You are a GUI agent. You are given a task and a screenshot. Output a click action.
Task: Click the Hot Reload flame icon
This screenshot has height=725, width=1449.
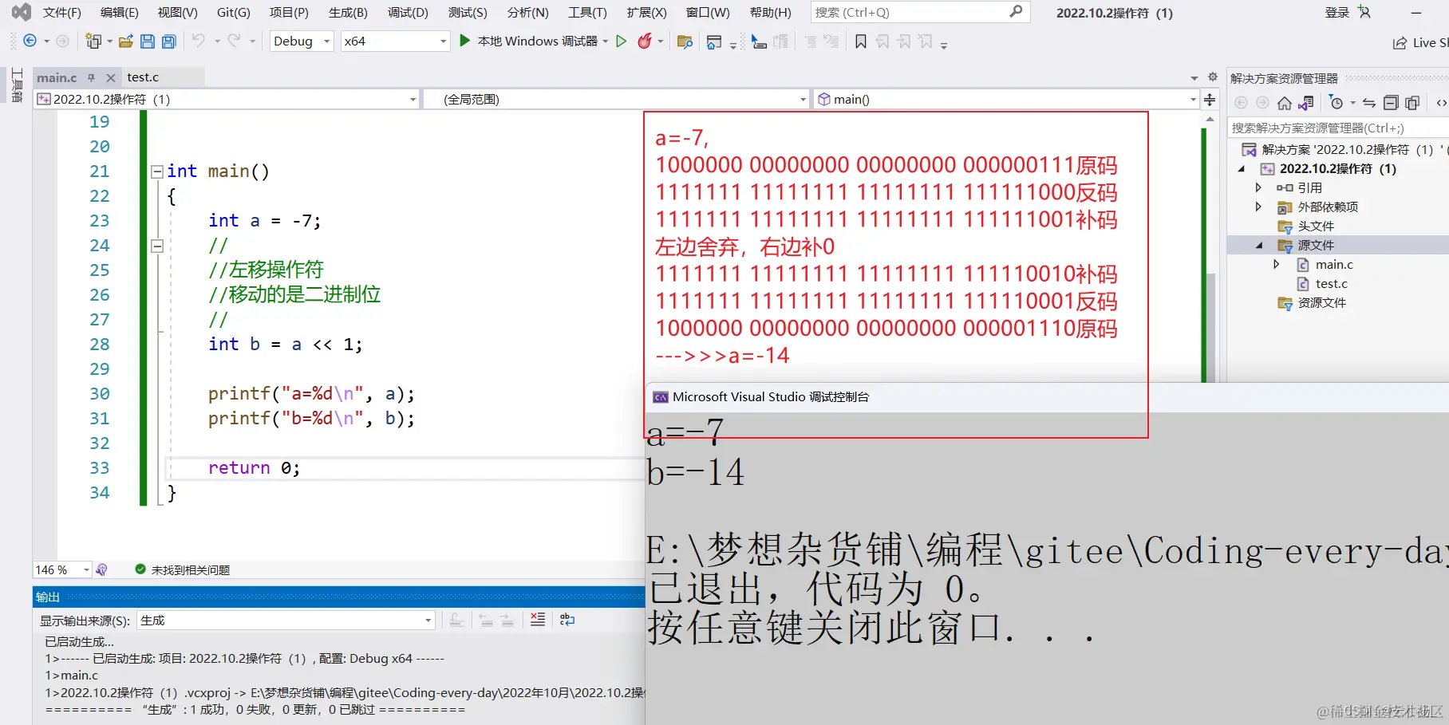645,41
